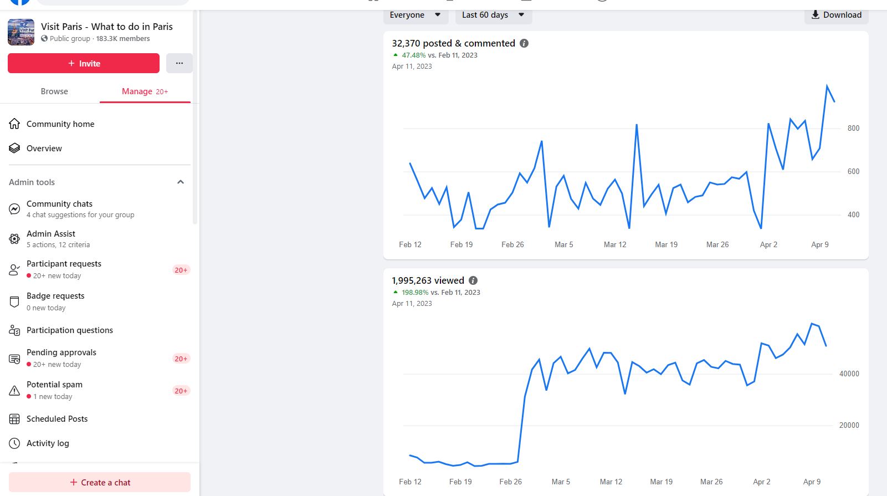
Task: Go to Overview section
Action: [x=100, y=148]
